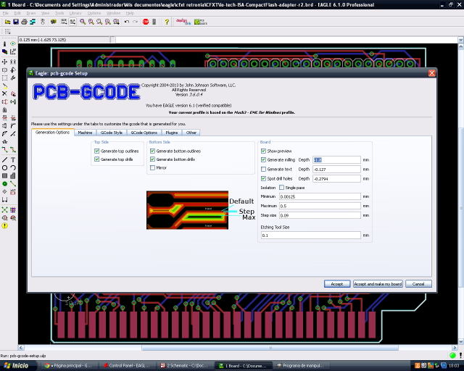Enable the Mirror checkbox
This screenshot has width=464, height=371.
click(152, 168)
